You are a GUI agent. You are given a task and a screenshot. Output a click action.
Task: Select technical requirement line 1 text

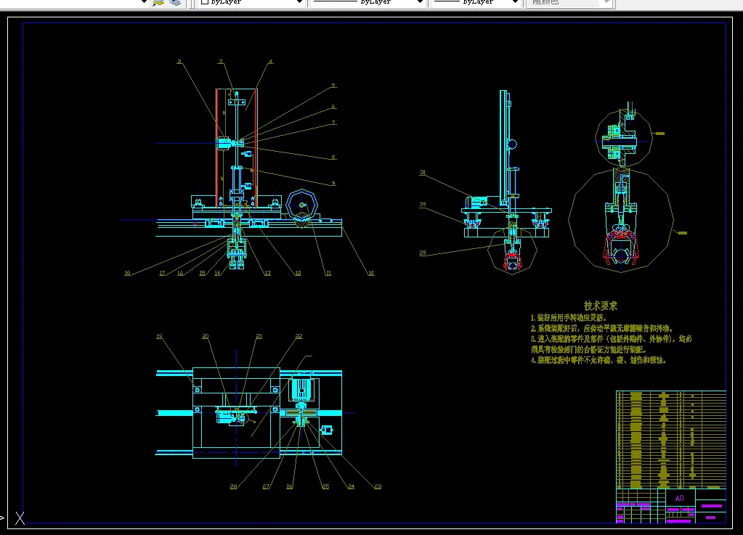(568, 318)
